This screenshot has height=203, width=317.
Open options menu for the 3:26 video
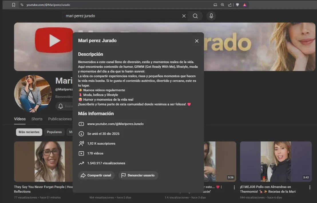234,188
